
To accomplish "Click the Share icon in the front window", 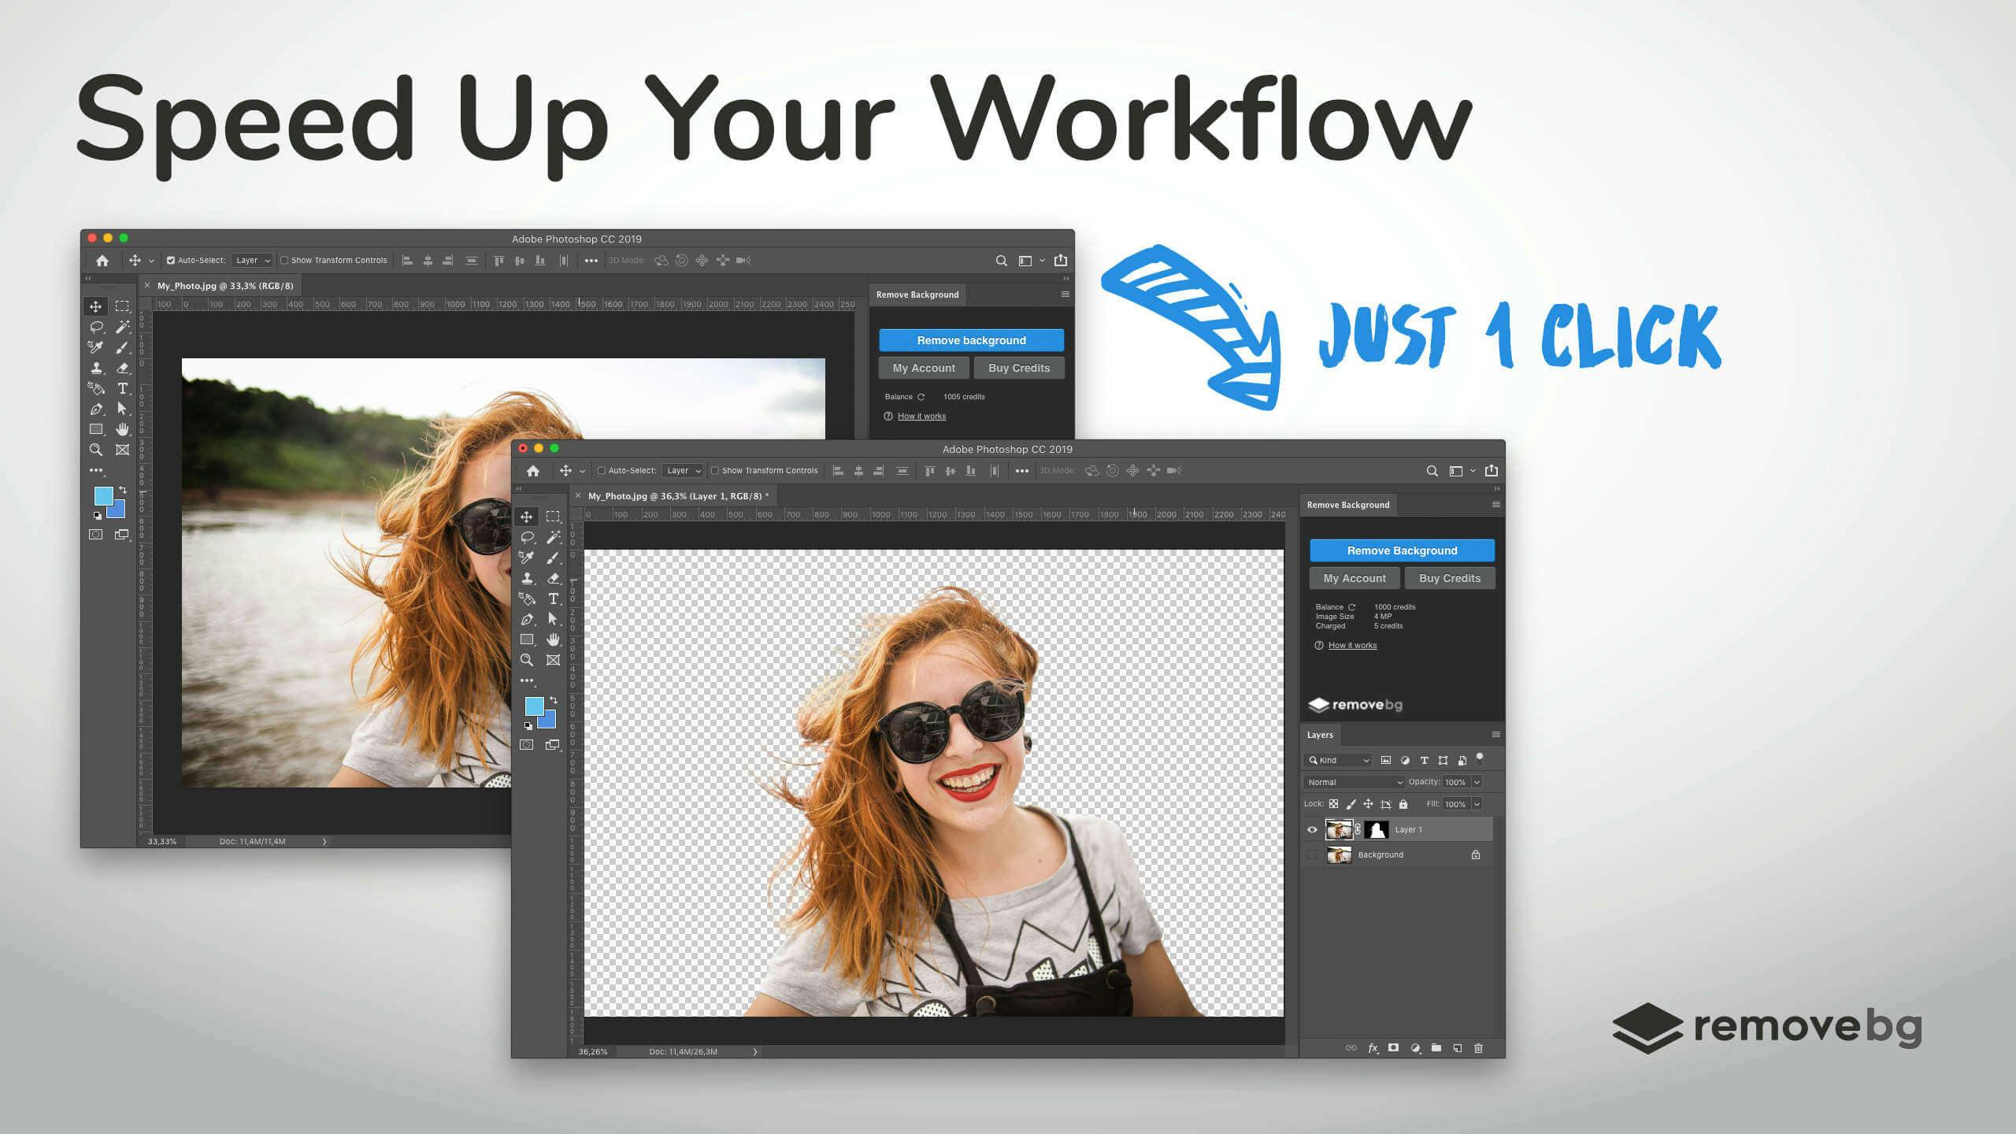I will (x=1492, y=470).
